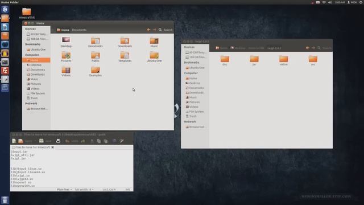Click the volume icon in top panel
The image size is (364, 205).
point(330,2)
